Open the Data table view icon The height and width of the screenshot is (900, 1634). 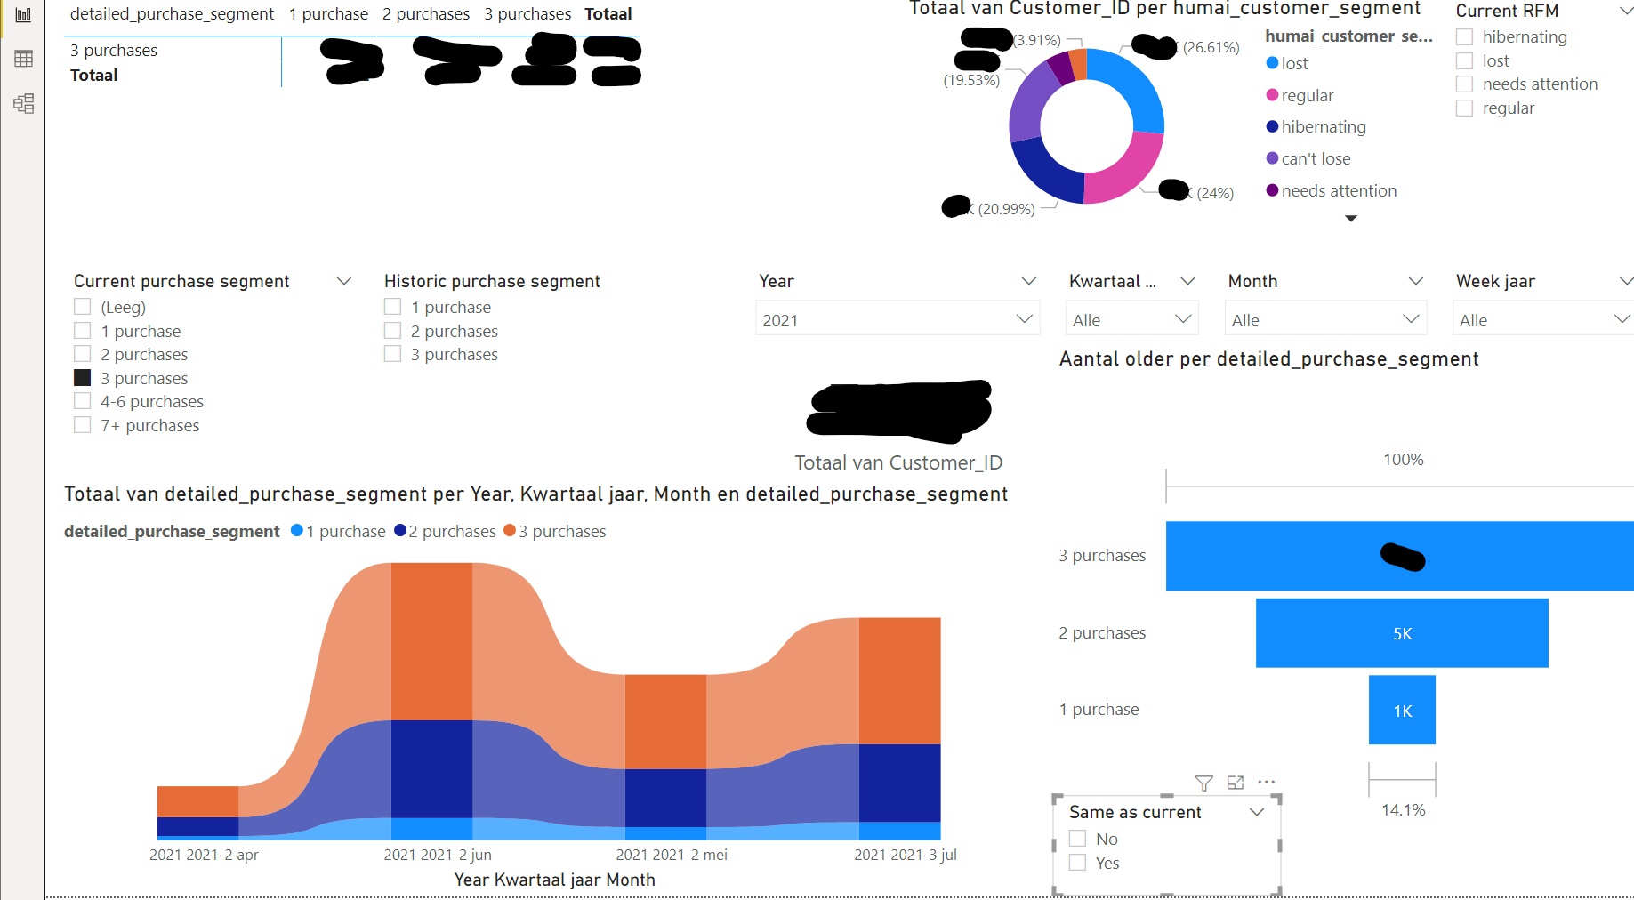[23, 59]
